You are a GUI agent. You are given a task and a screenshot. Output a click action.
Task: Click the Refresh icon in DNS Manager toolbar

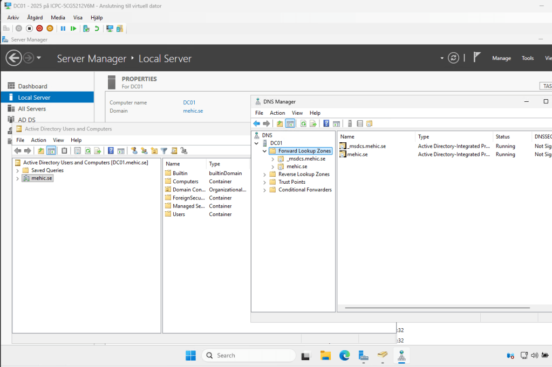click(x=303, y=123)
